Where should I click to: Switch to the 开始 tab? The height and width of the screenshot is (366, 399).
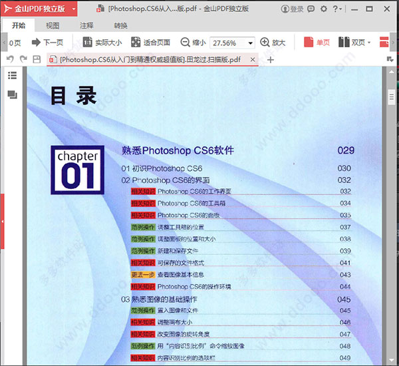tap(19, 25)
